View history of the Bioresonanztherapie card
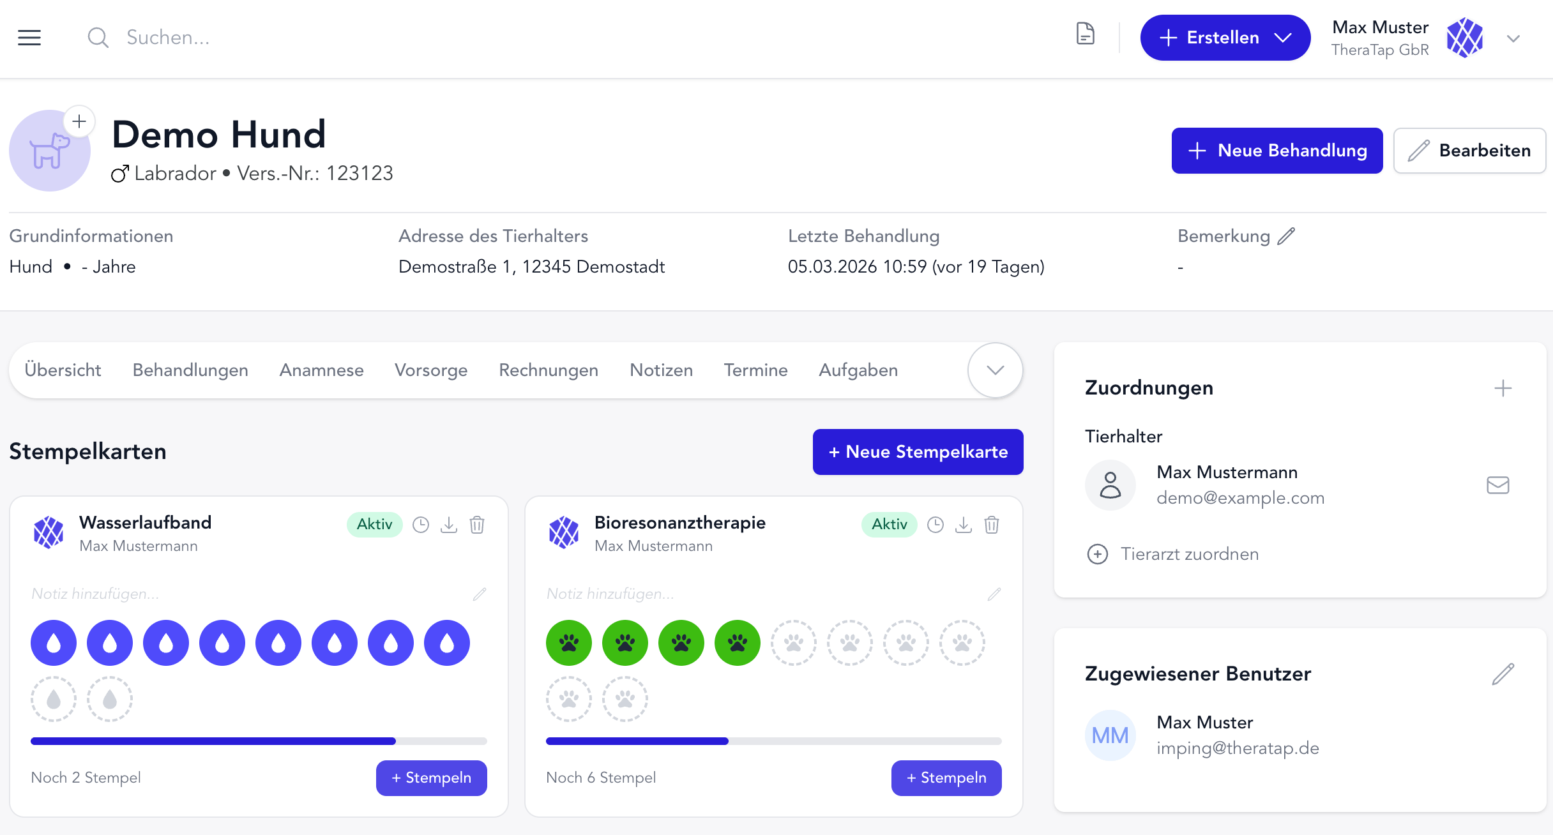The height and width of the screenshot is (835, 1553). (936, 524)
